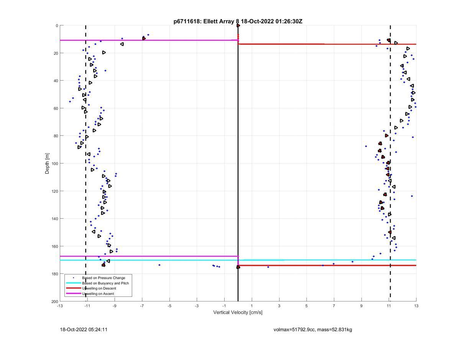460x339 pixels.
Task: Click the red descent line near 174 m depth
Action: tap(327, 265)
